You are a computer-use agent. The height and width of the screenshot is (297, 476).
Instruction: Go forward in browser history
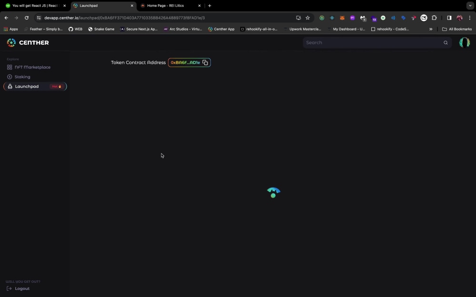pos(16,18)
